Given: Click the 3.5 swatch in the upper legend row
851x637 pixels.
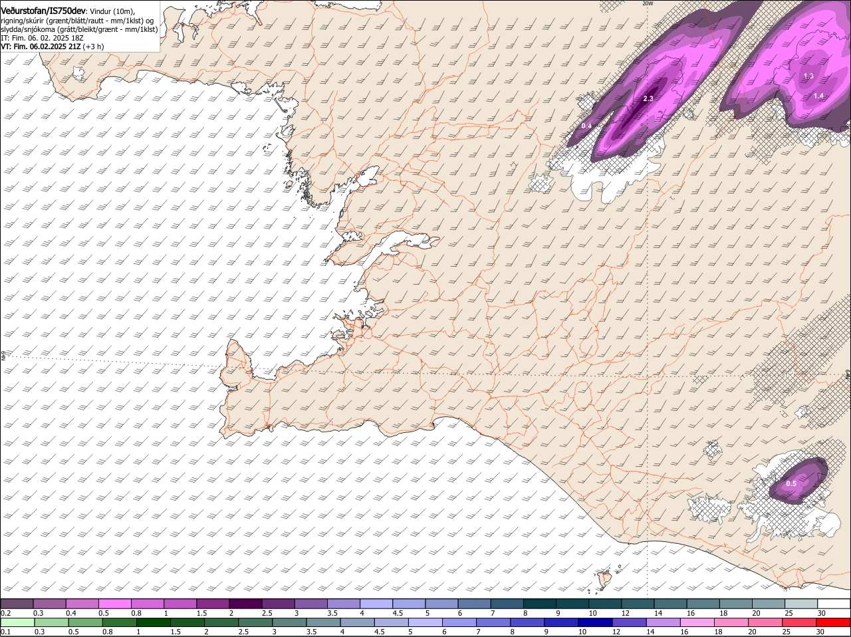Looking at the screenshot, I should pos(343,603).
